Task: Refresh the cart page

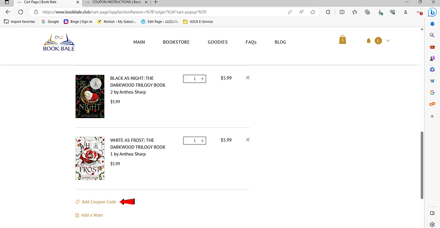Action: 20,12
